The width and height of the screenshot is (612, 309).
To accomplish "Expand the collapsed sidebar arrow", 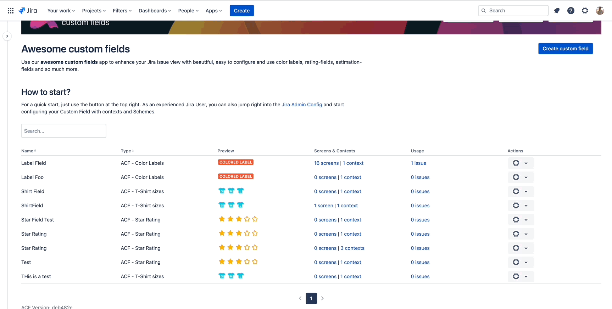I will click(7, 36).
